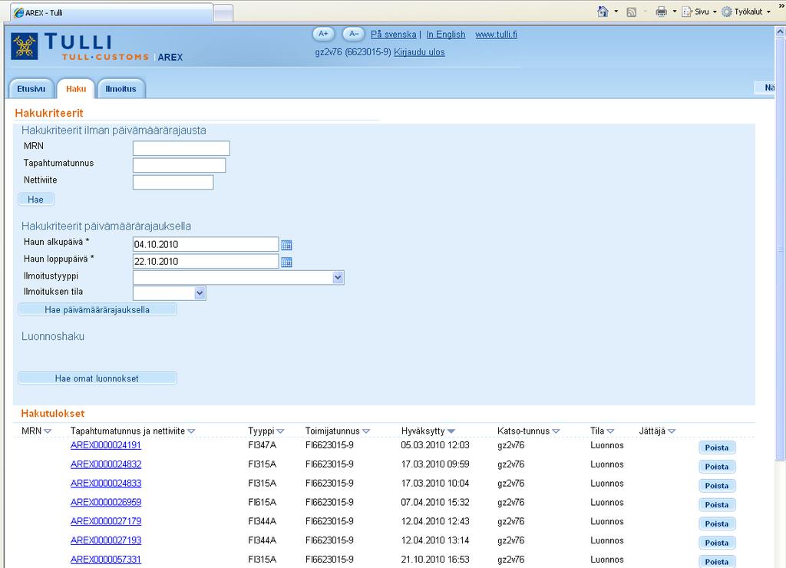Open dropdown arrow next to Home icon
Screen dimensions: 786x568
tap(616, 12)
